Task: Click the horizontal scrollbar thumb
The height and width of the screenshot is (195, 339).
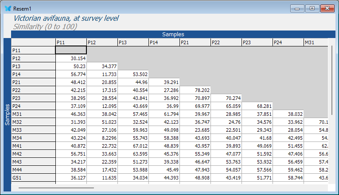Action: click(56, 187)
